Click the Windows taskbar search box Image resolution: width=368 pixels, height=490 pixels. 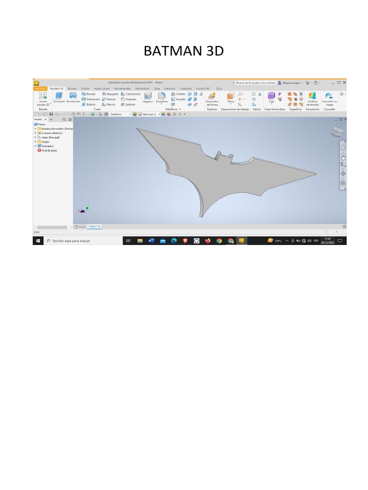83,241
